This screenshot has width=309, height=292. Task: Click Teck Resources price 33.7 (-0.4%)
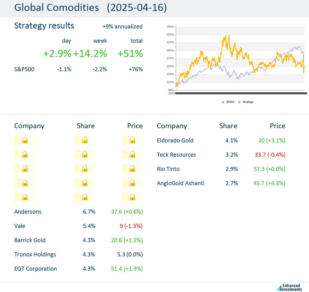tap(270, 155)
